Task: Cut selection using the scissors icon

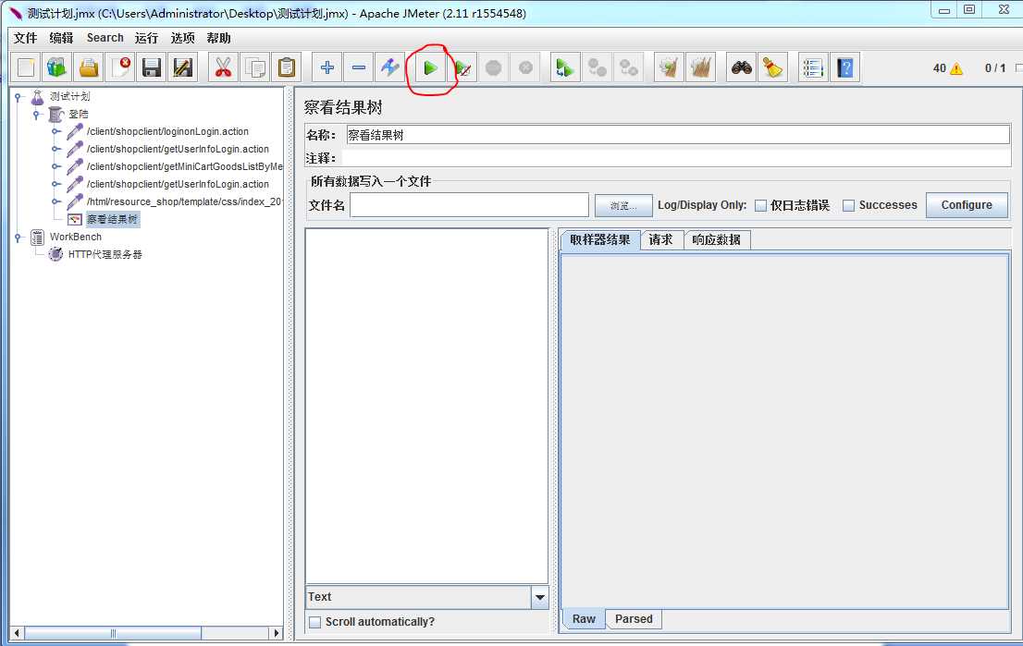Action: tap(223, 67)
